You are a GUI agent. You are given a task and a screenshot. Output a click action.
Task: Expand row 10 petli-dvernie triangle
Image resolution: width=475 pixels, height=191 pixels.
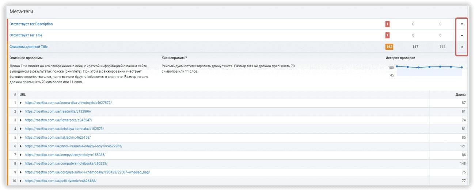coord(21,181)
